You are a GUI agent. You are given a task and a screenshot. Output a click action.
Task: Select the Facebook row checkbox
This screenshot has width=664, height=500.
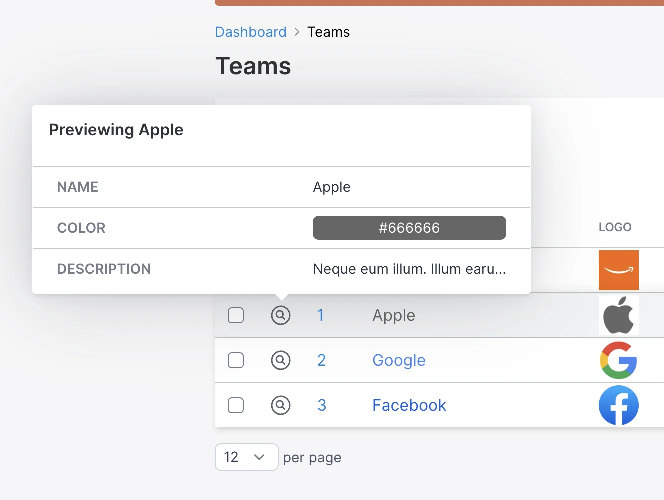236,405
